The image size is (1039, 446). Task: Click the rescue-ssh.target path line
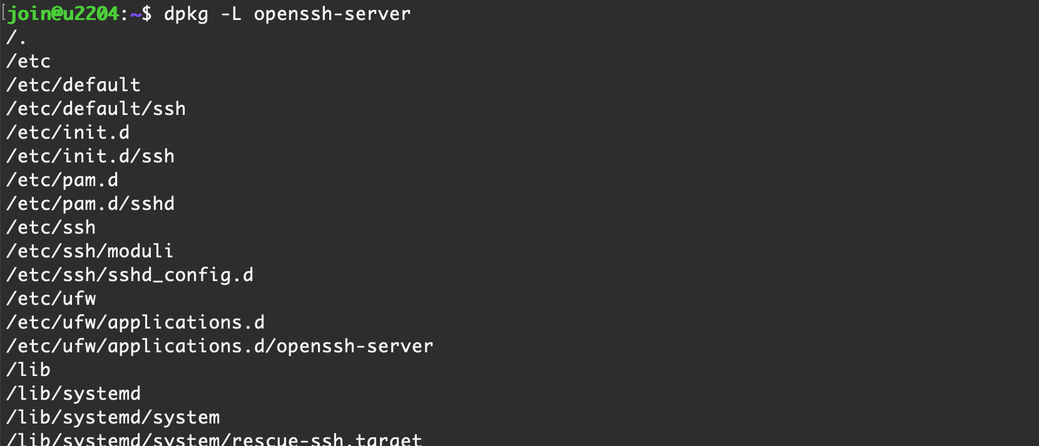(x=214, y=439)
